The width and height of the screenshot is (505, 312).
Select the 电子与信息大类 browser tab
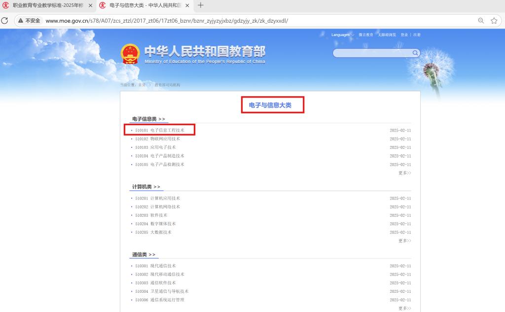(x=145, y=5)
